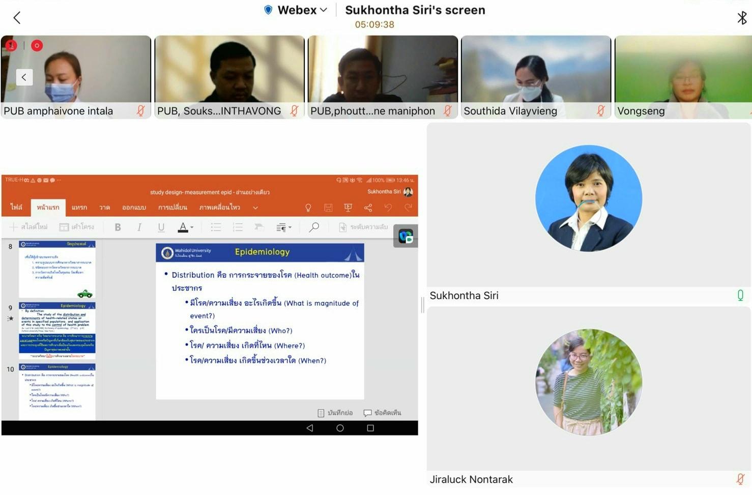Toggle Underline formatting

pos(161,227)
